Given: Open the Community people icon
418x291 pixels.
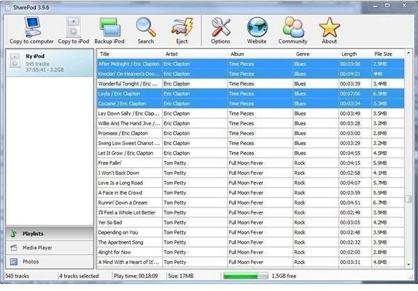Looking at the screenshot, I should point(293,31).
